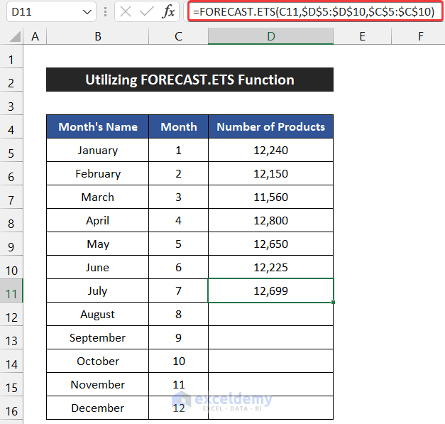Click the 'Number of Products' header cell
Screen dimensions: 445x424
click(270, 127)
